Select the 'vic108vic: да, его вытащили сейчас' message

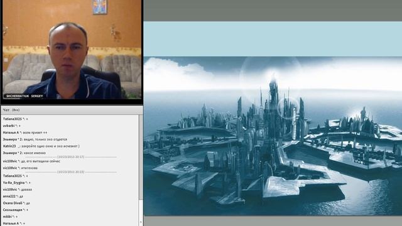coord(31,161)
